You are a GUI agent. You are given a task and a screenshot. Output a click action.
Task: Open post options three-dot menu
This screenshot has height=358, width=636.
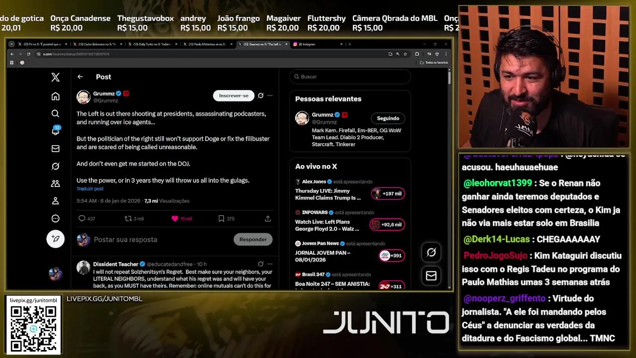coord(270,95)
